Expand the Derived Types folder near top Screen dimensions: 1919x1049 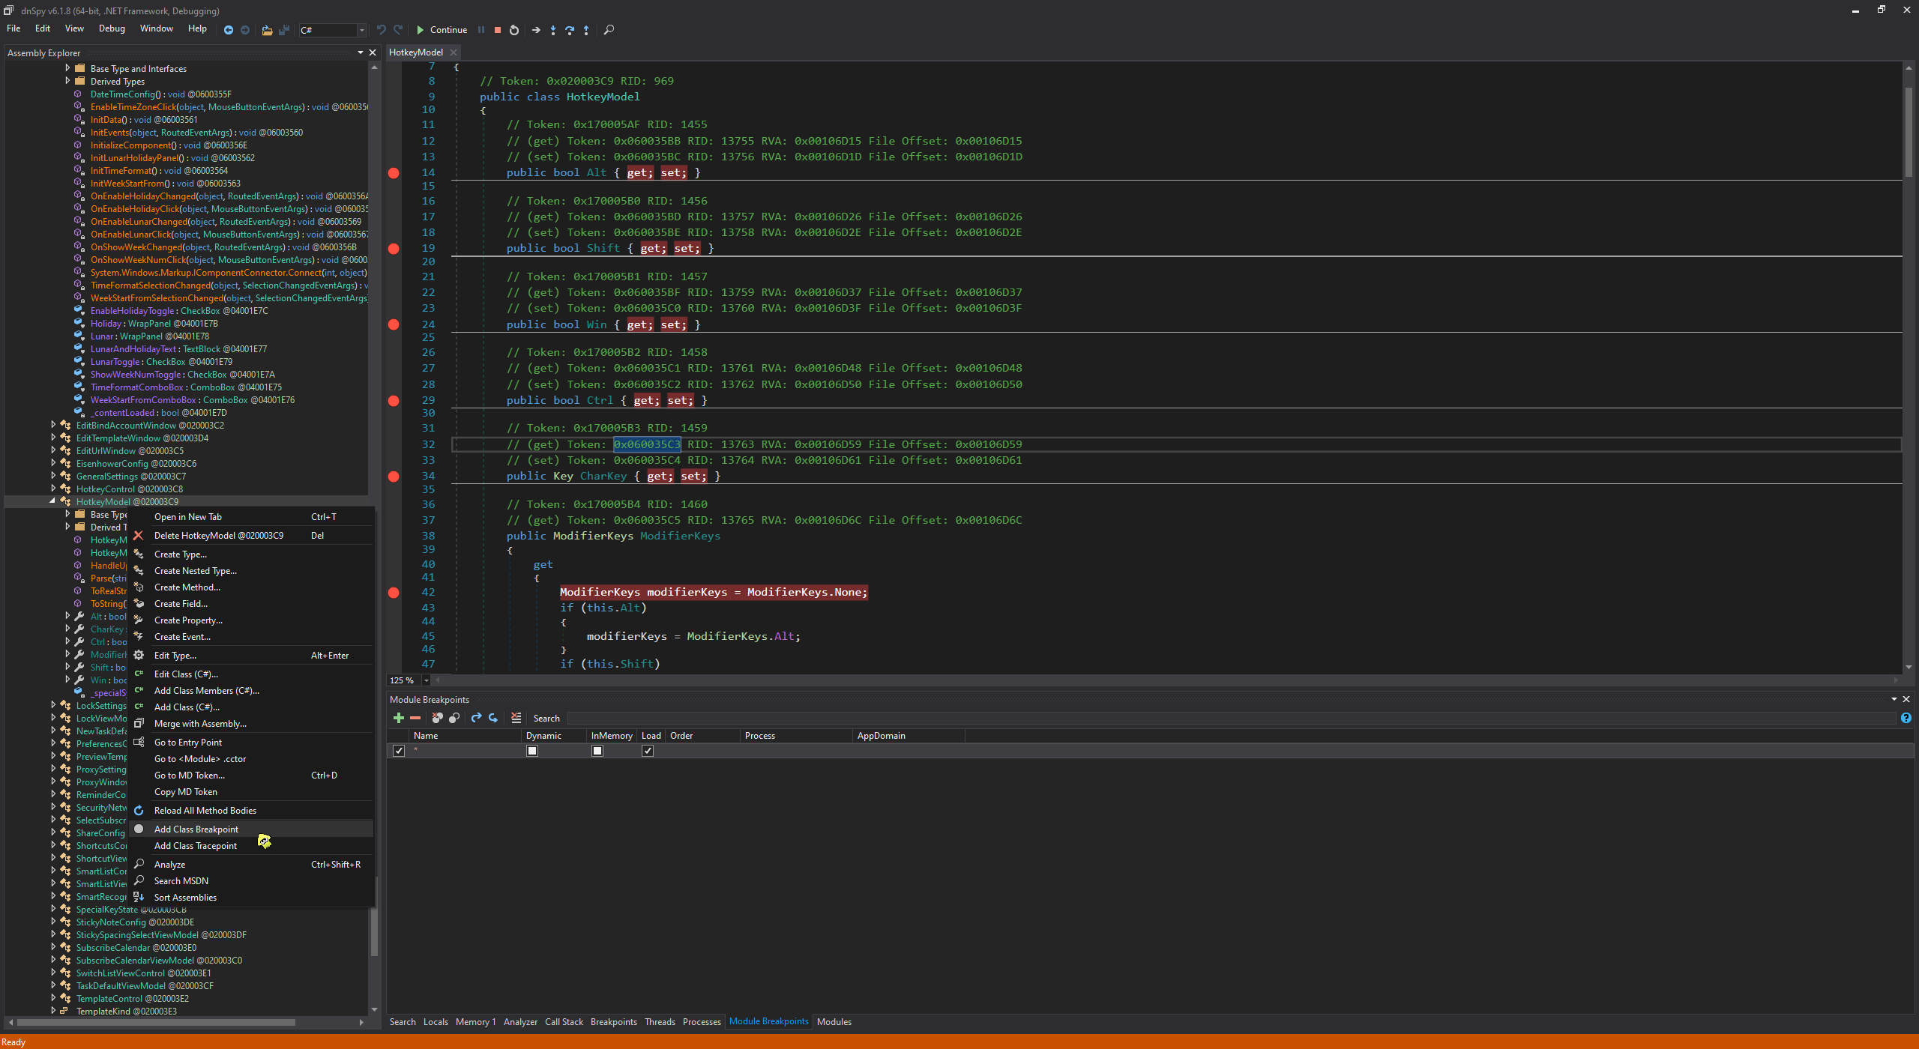[x=67, y=81]
